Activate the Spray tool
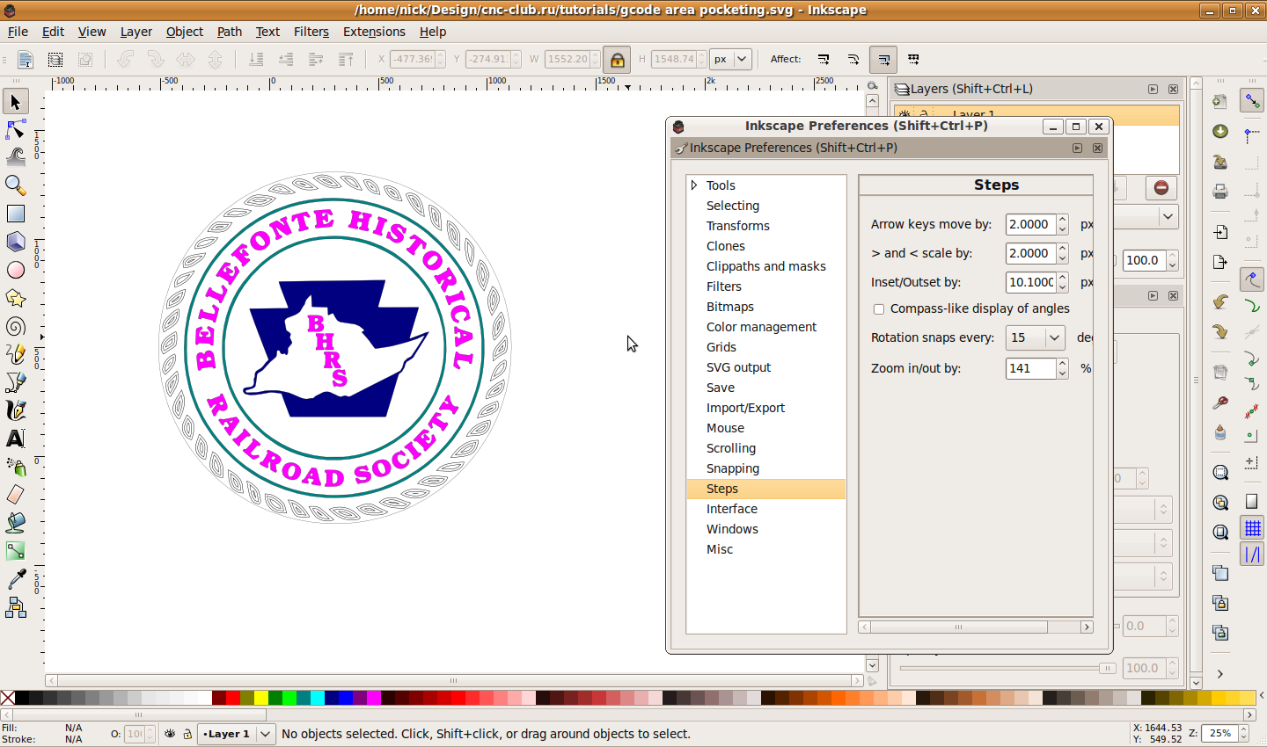The width and height of the screenshot is (1267, 747). pos(15,467)
